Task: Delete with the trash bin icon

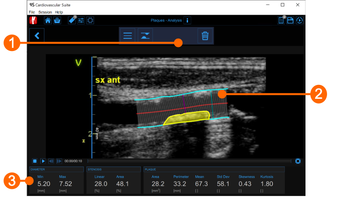Action: tap(205, 35)
